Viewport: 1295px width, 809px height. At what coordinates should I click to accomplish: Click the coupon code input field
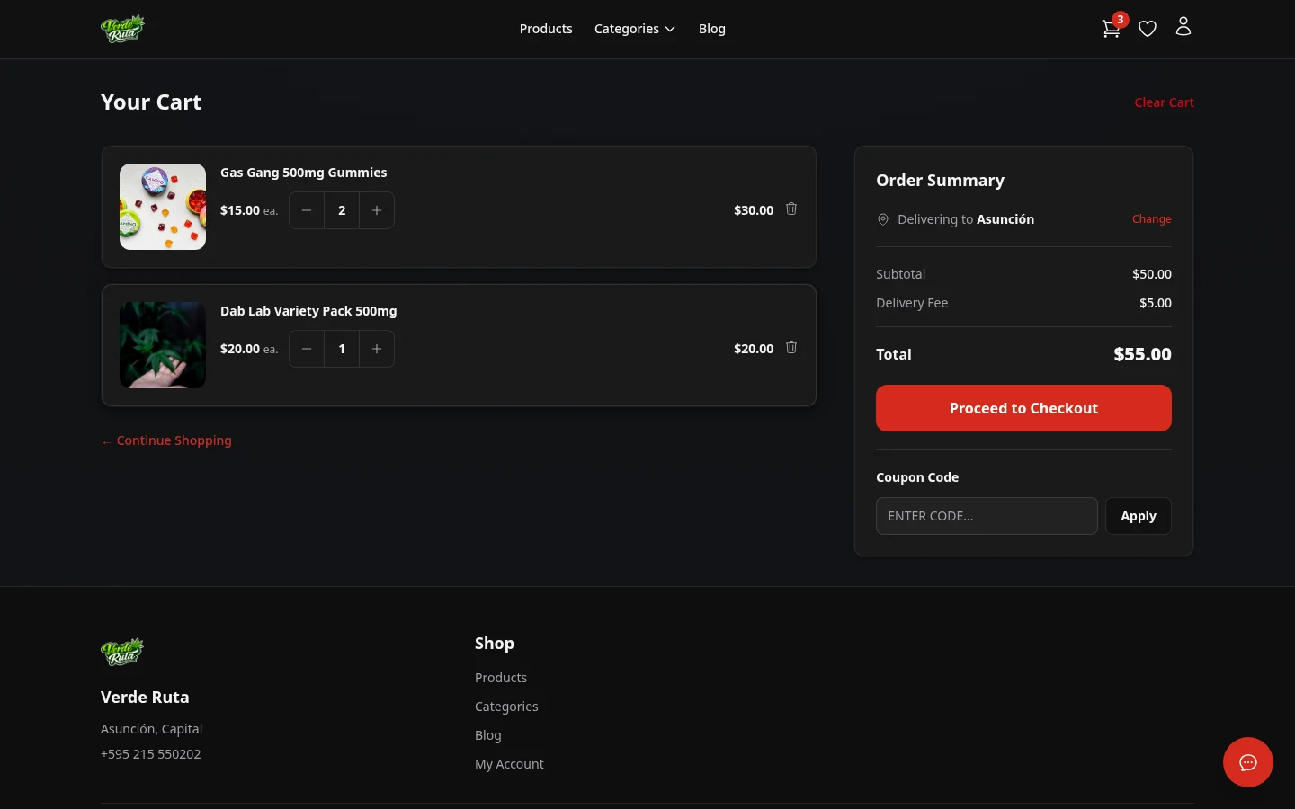coord(987,515)
